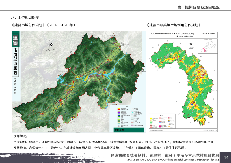Click the 规划解读 heading

click(20, 136)
